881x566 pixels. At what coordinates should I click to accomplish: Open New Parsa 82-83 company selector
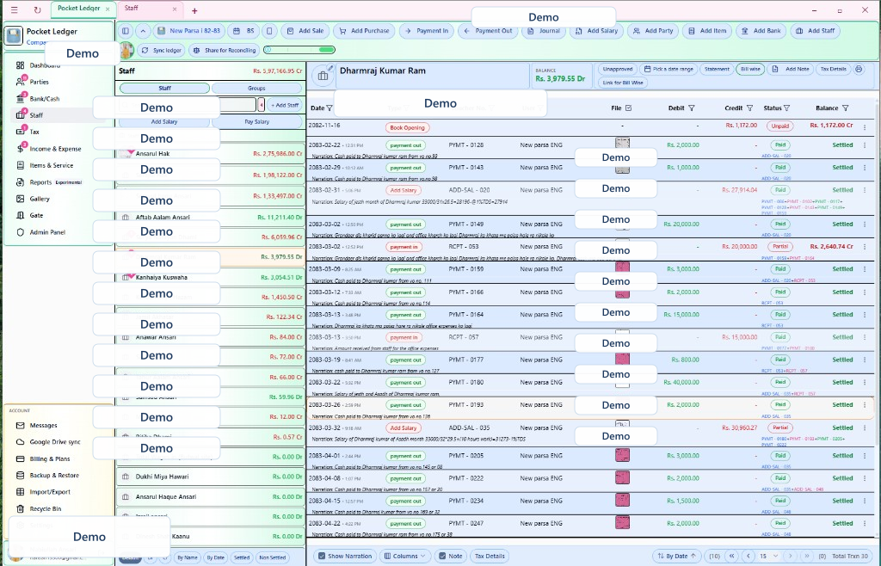pos(188,31)
